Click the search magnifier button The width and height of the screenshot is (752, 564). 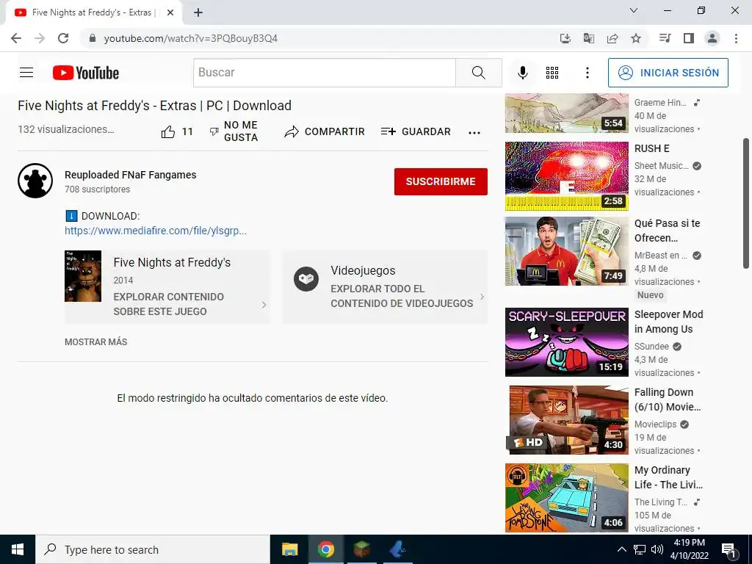point(478,73)
